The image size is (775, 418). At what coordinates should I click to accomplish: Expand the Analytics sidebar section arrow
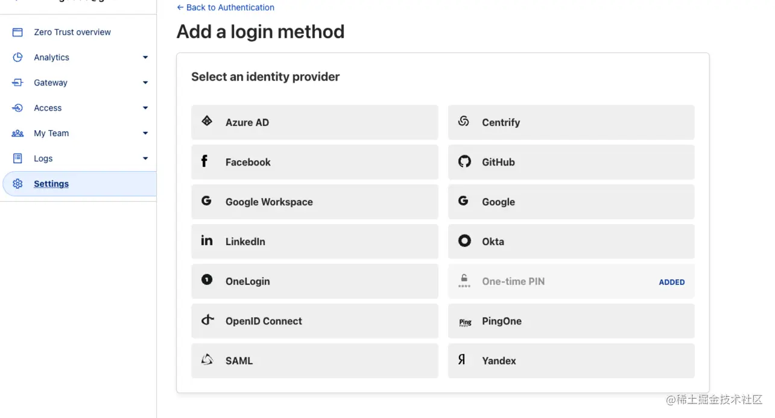click(x=145, y=57)
